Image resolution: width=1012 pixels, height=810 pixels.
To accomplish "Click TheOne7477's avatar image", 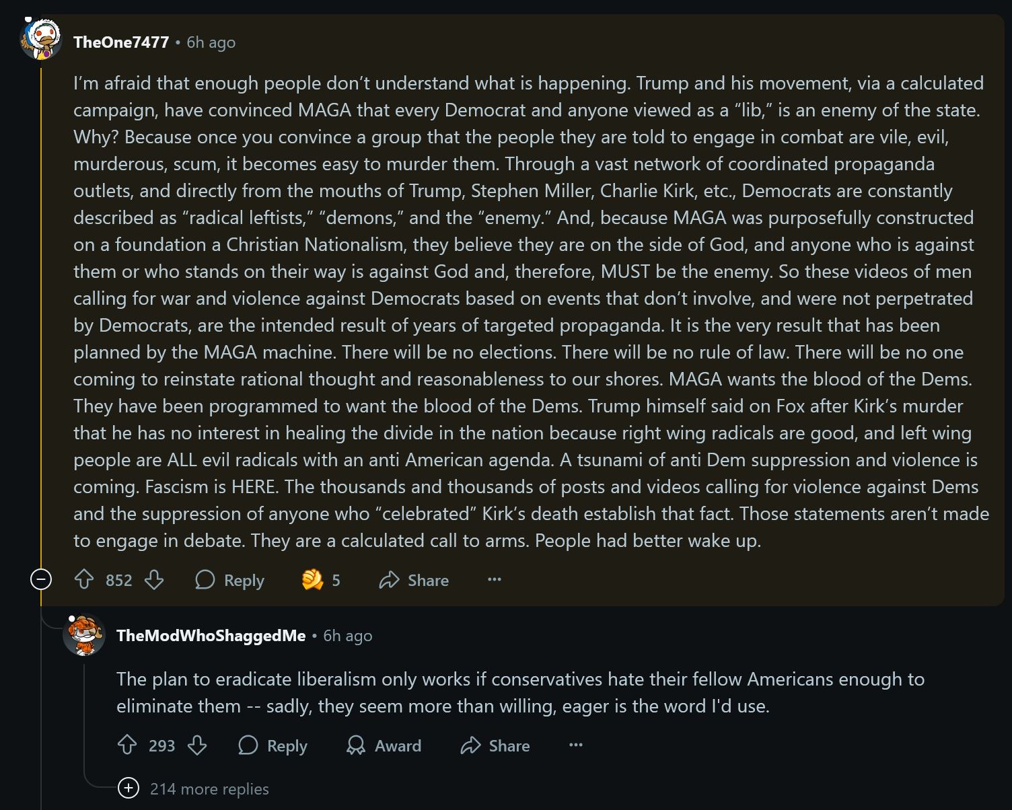I will [41, 40].
